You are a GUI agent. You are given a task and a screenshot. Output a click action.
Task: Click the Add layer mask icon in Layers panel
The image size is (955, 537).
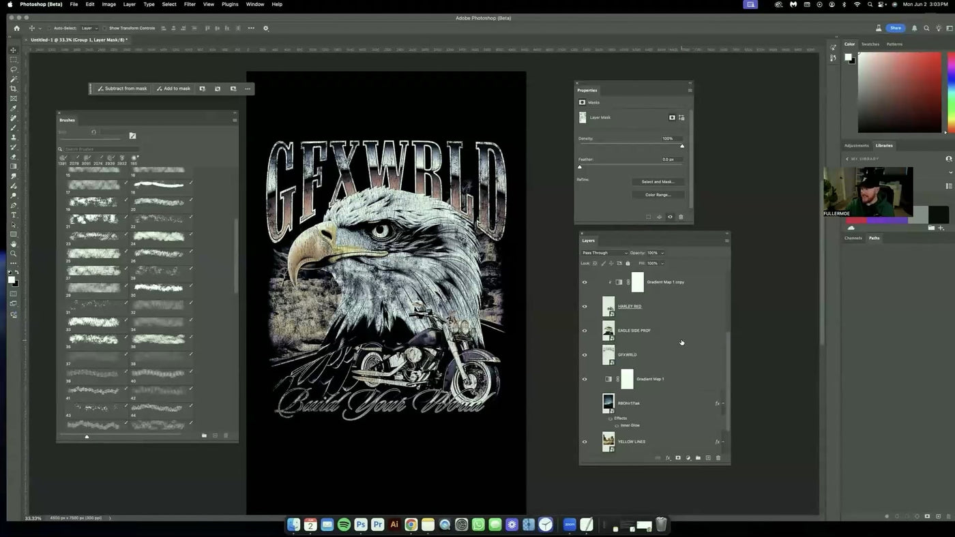[678, 458]
